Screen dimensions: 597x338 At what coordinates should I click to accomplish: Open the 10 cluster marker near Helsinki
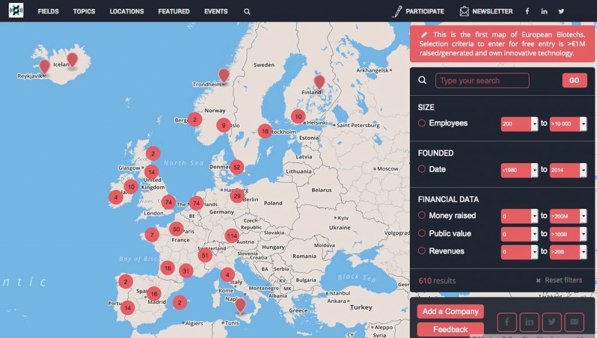pyautogui.click(x=298, y=117)
